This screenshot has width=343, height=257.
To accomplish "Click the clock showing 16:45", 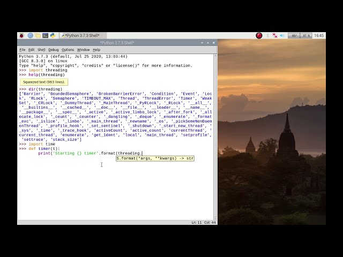I will pyautogui.click(x=319, y=35).
